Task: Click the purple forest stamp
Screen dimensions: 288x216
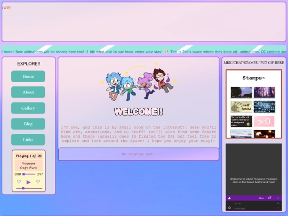Action: tap(265, 92)
